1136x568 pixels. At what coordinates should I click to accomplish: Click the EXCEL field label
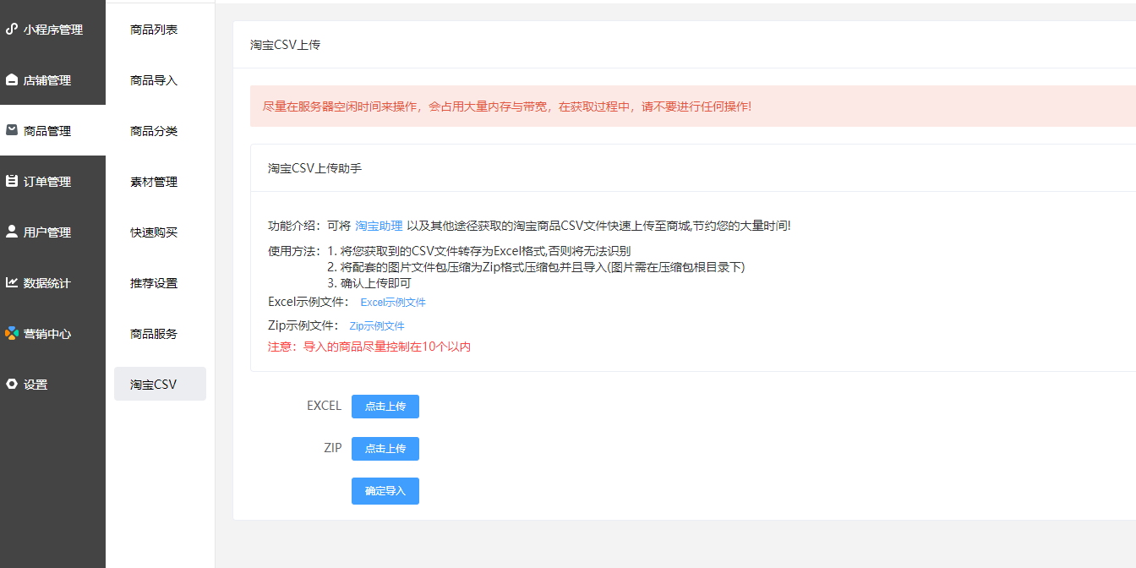[324, 406]
